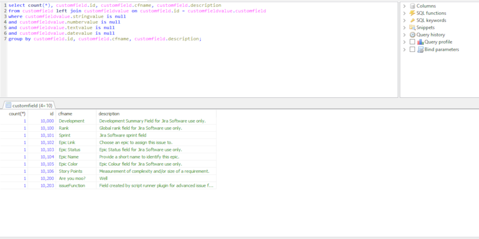Screen dimensions: 479x239
Task: Switch to the customfield (4×10) result tab
Action: coord(32,106)
